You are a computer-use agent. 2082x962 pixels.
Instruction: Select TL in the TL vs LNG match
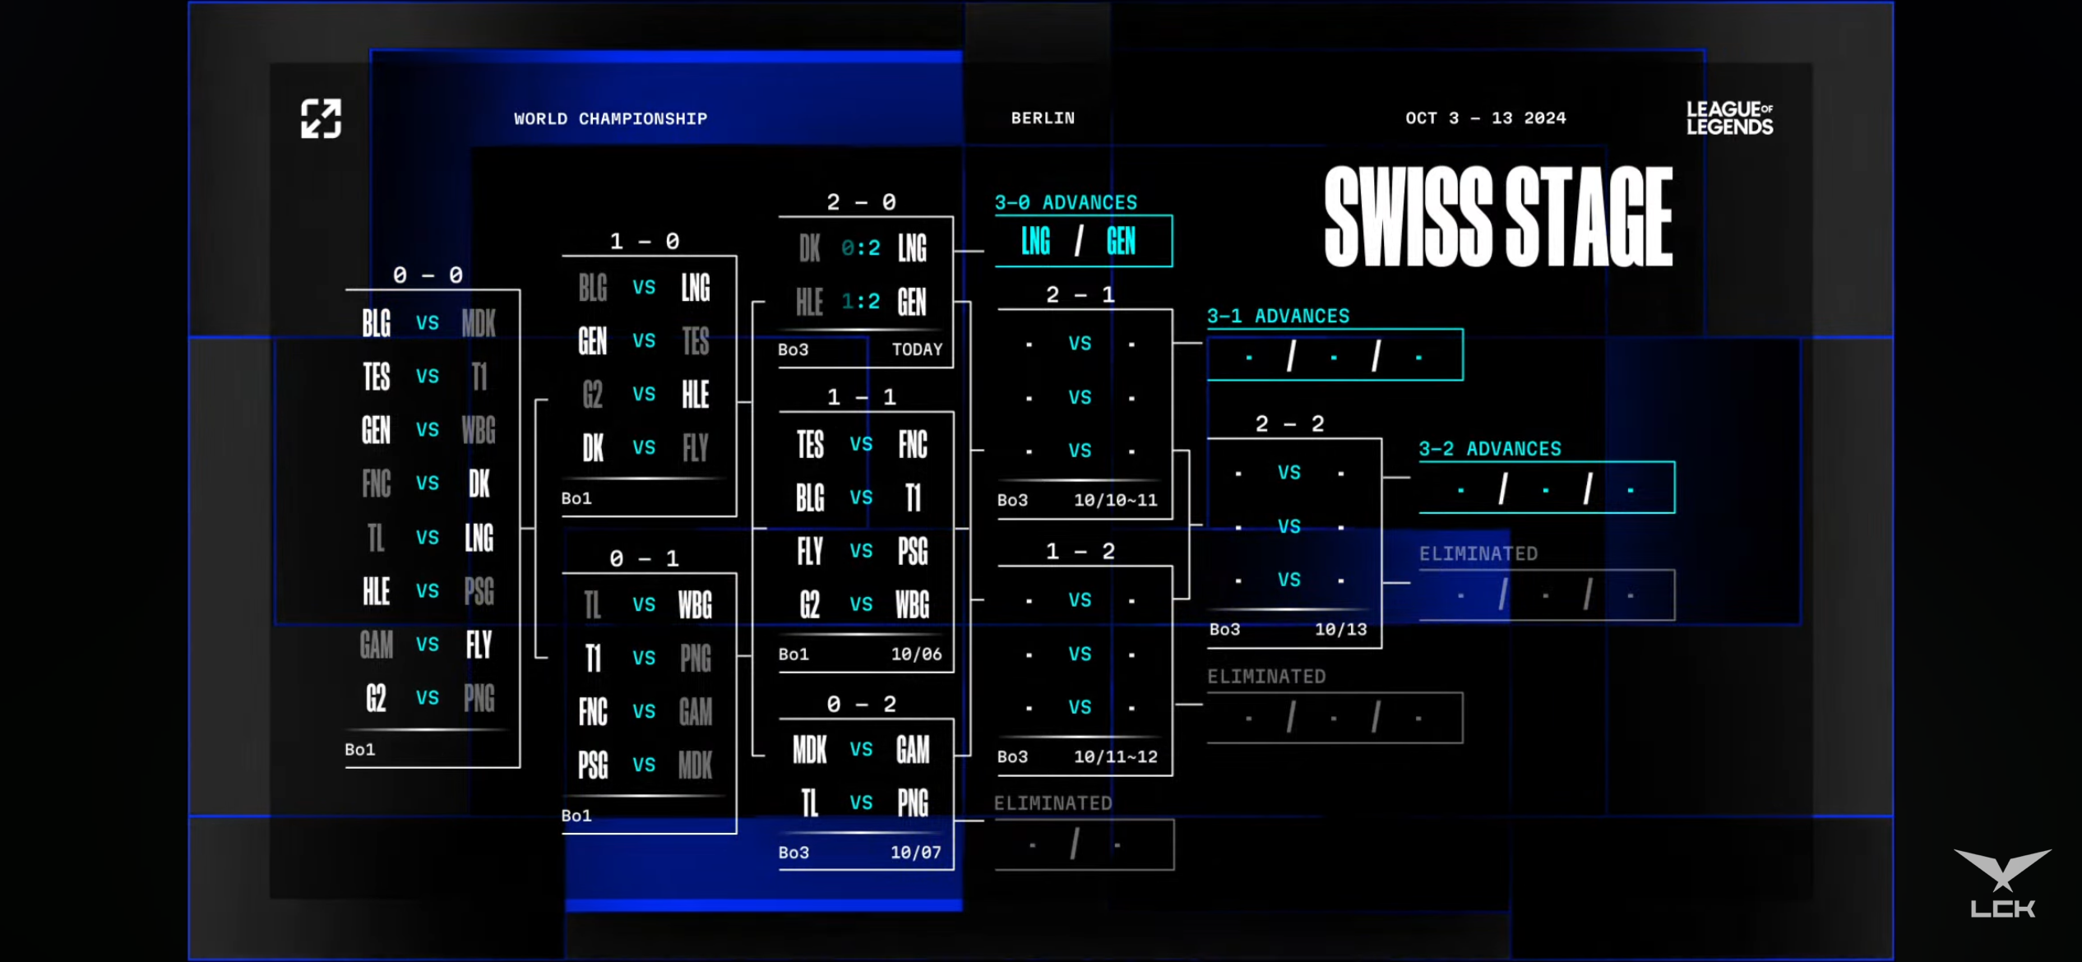coord(376,538)
